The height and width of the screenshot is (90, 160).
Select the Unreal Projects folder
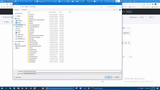(x=33, y=53)
